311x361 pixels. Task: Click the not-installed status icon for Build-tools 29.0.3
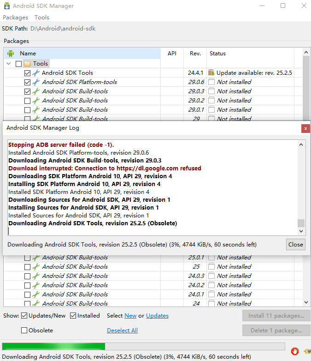click(211, 91)
